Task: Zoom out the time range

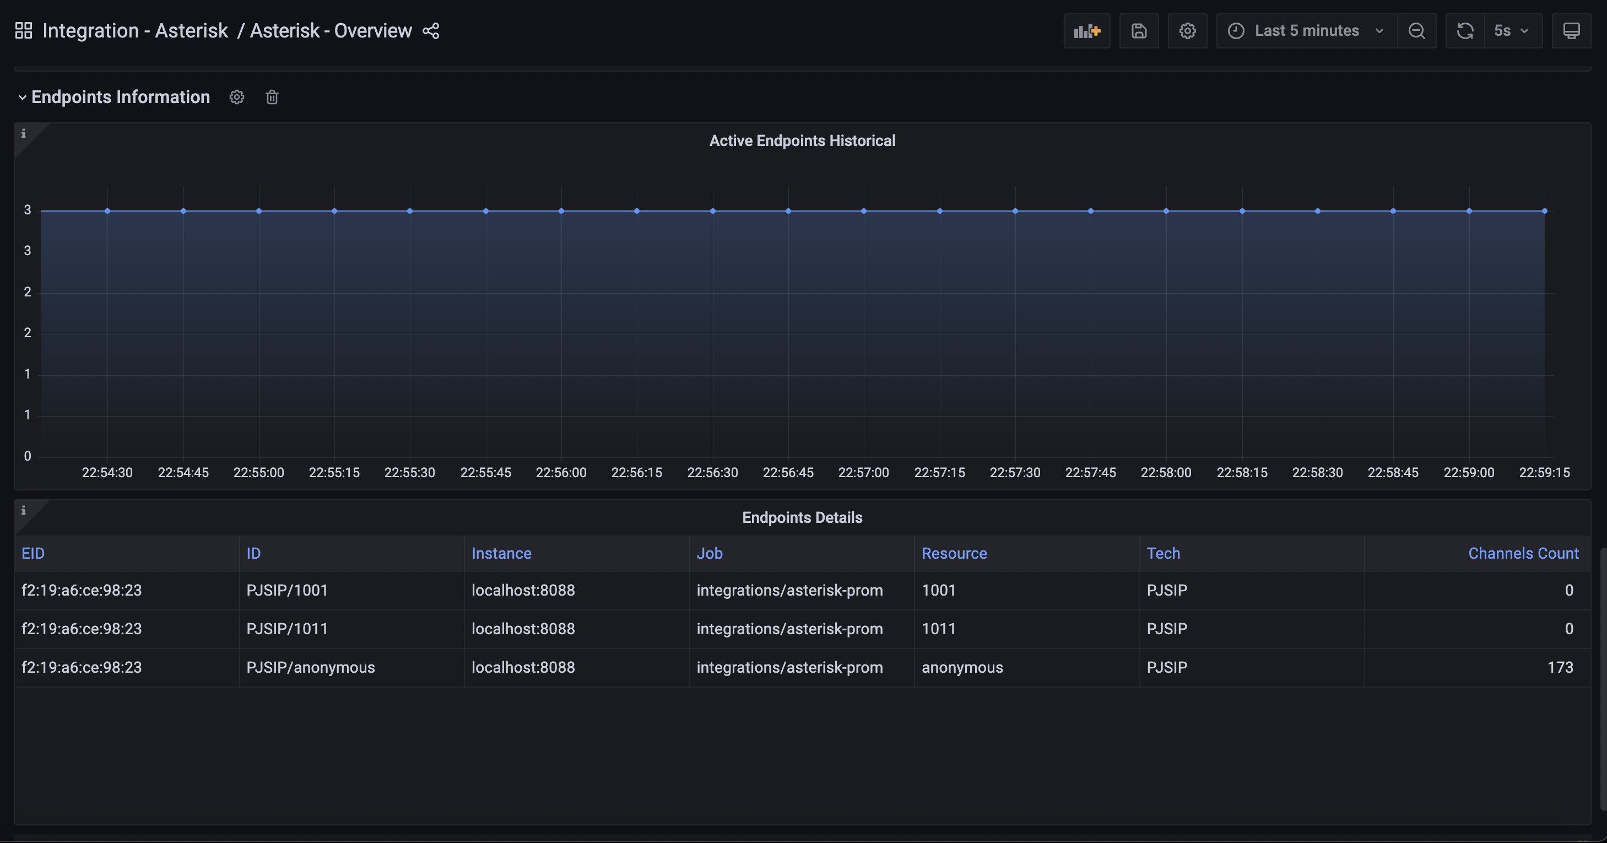Action: tap(1417, 30)
